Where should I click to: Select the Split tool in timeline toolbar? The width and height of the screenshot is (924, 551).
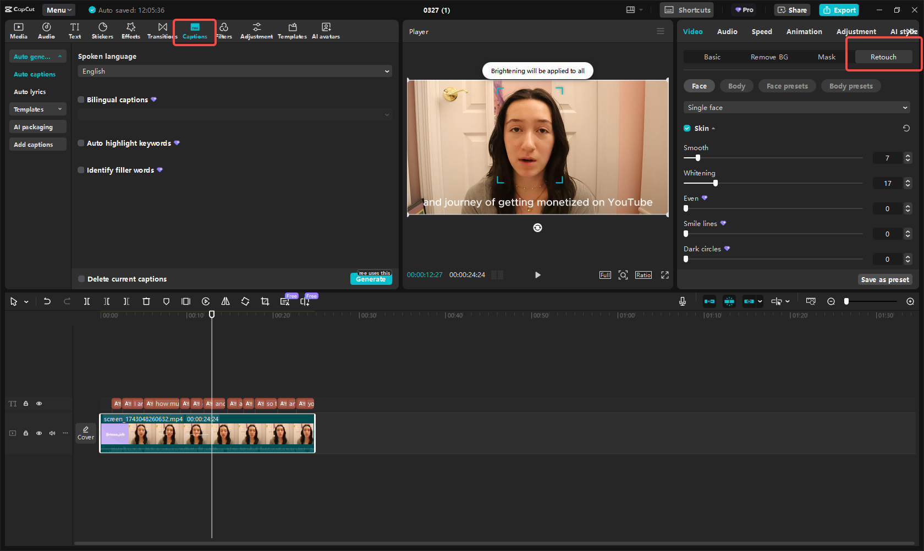pos(87,301)
